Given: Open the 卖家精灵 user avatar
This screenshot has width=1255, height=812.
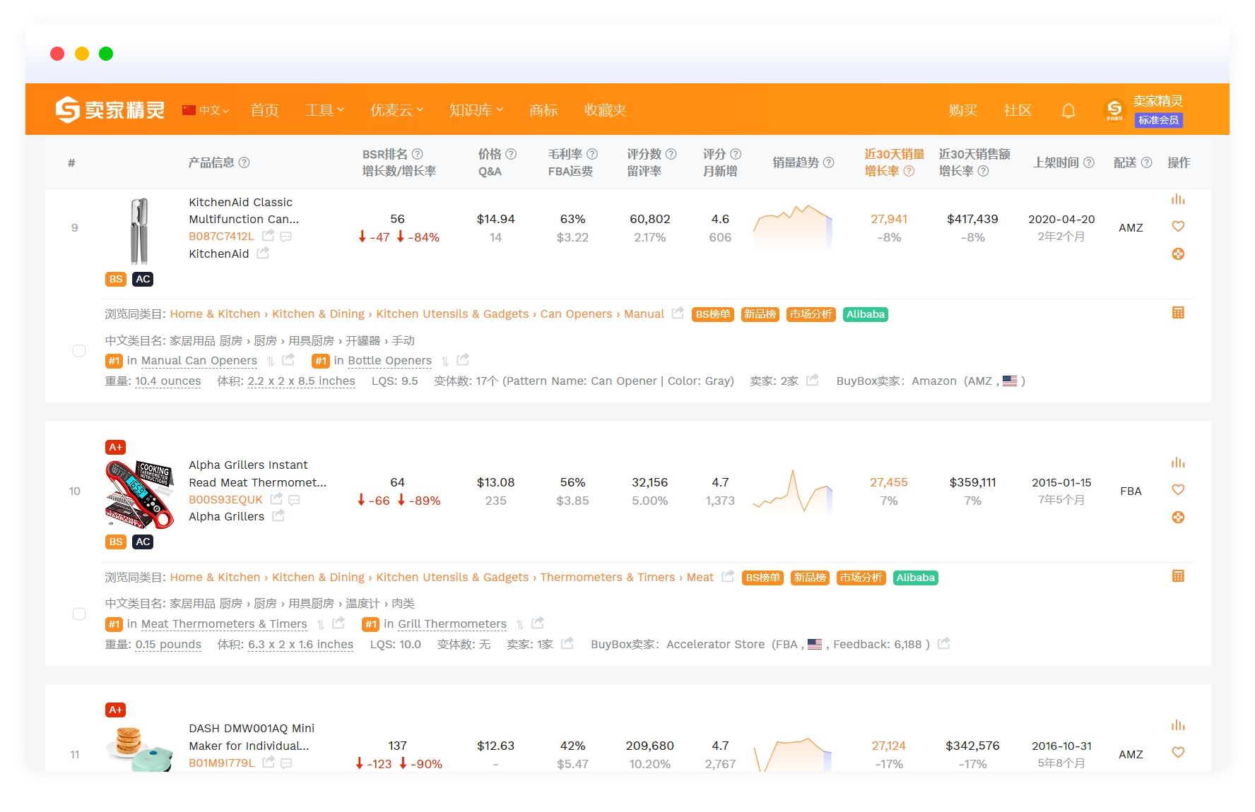Looking at the screenshot, I should (1114, 109).
